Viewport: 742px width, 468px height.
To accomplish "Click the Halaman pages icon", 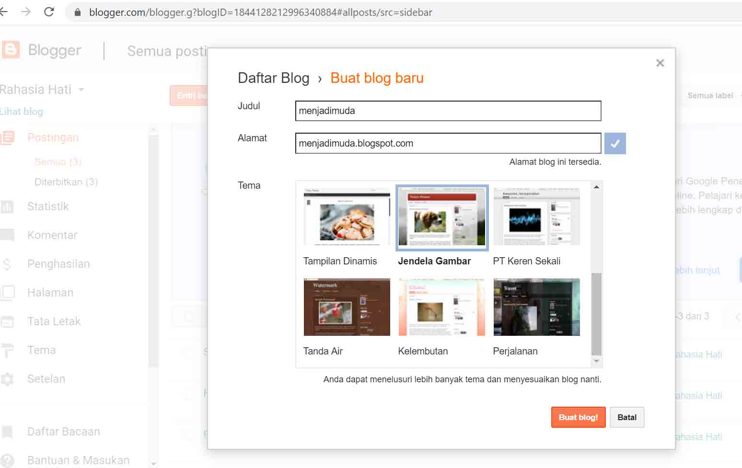I will tap(7, 293).
